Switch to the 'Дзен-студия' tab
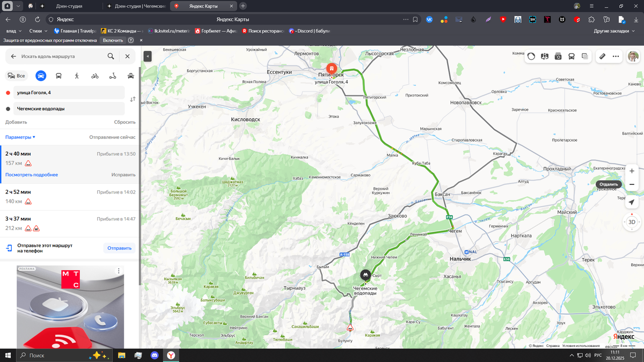Image resolution: width=644 pixels, height=362 pixels. [69, 6]
